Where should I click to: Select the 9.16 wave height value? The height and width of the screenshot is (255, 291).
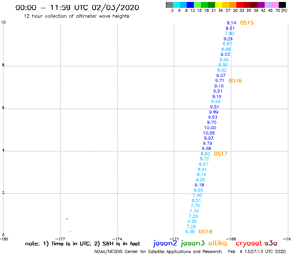[x=219, y=86]
